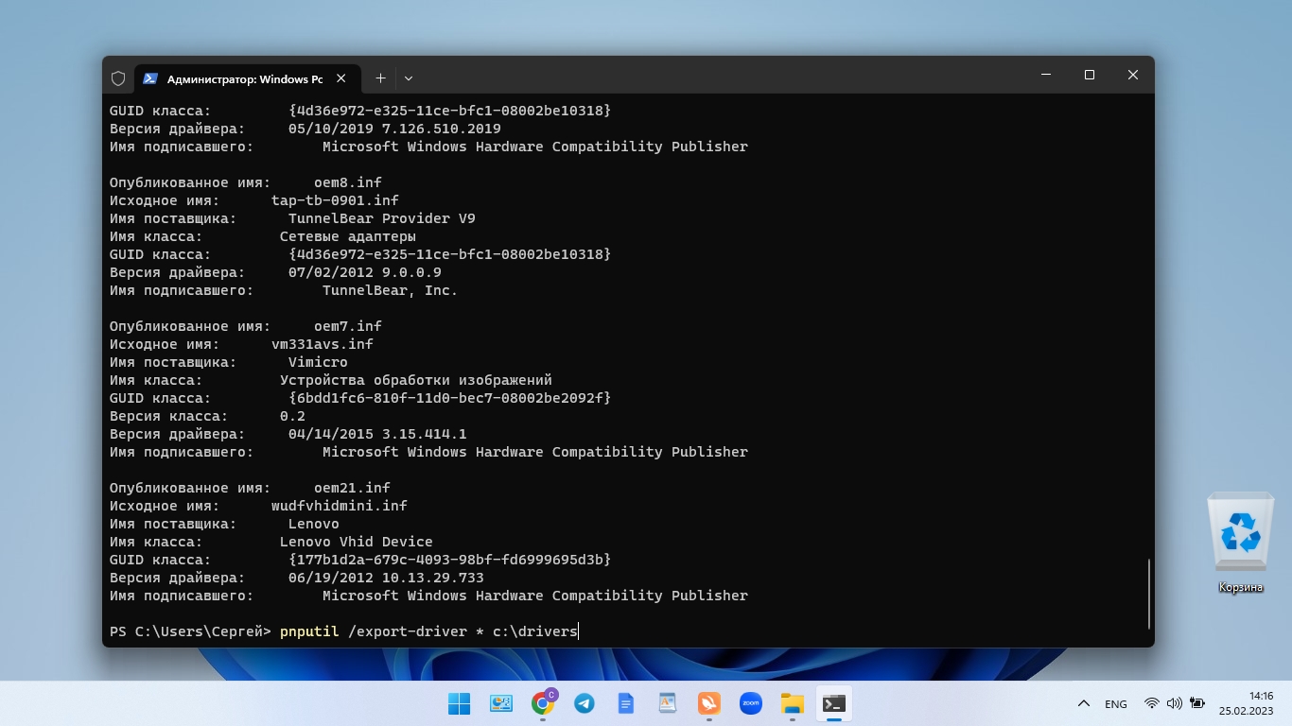The height and width of the screenshot is (726, 1292).
Task: Click the text wudfvhidmini.inf
Action: tap(340, 506)
